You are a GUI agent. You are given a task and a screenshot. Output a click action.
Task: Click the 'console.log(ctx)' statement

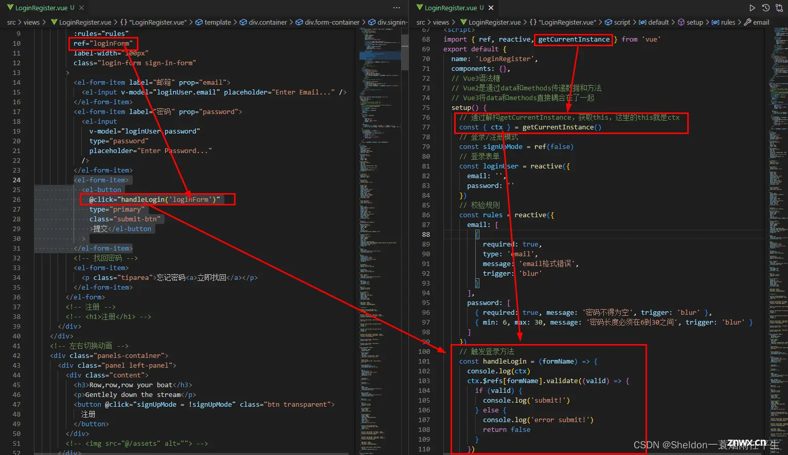coord(498,371)
